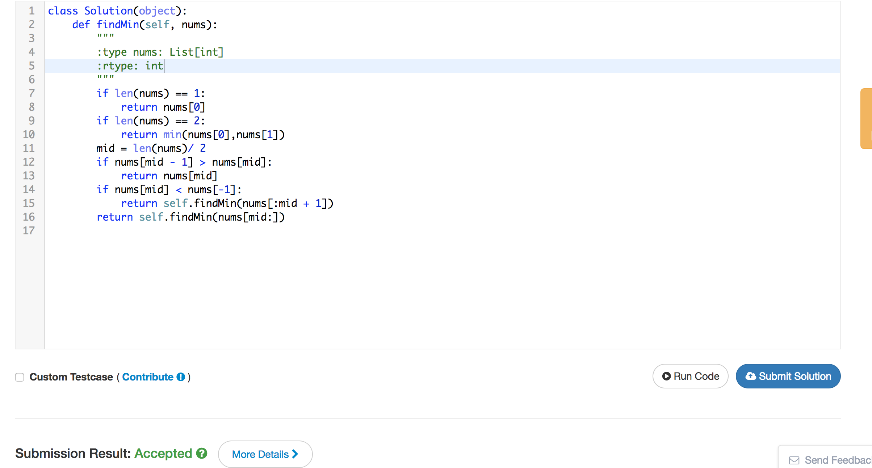Click 'if nums[mid] < nums[-1]:' line

click(169, 190)
